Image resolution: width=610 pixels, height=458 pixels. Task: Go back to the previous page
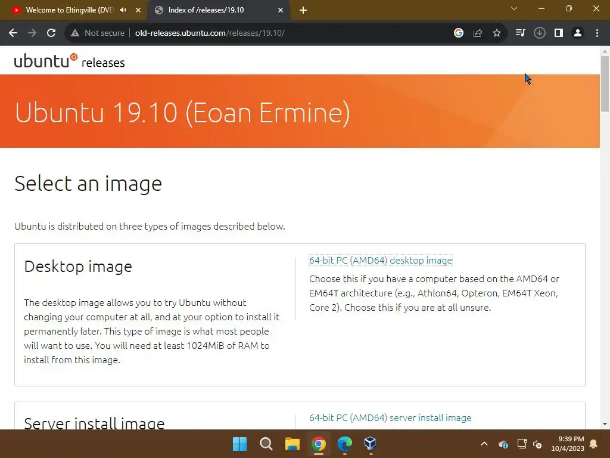click(13, 33)
